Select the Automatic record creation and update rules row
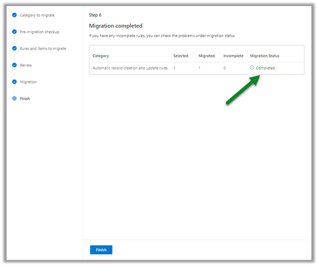Screen dimensions: 318x266 click(130, 68)
